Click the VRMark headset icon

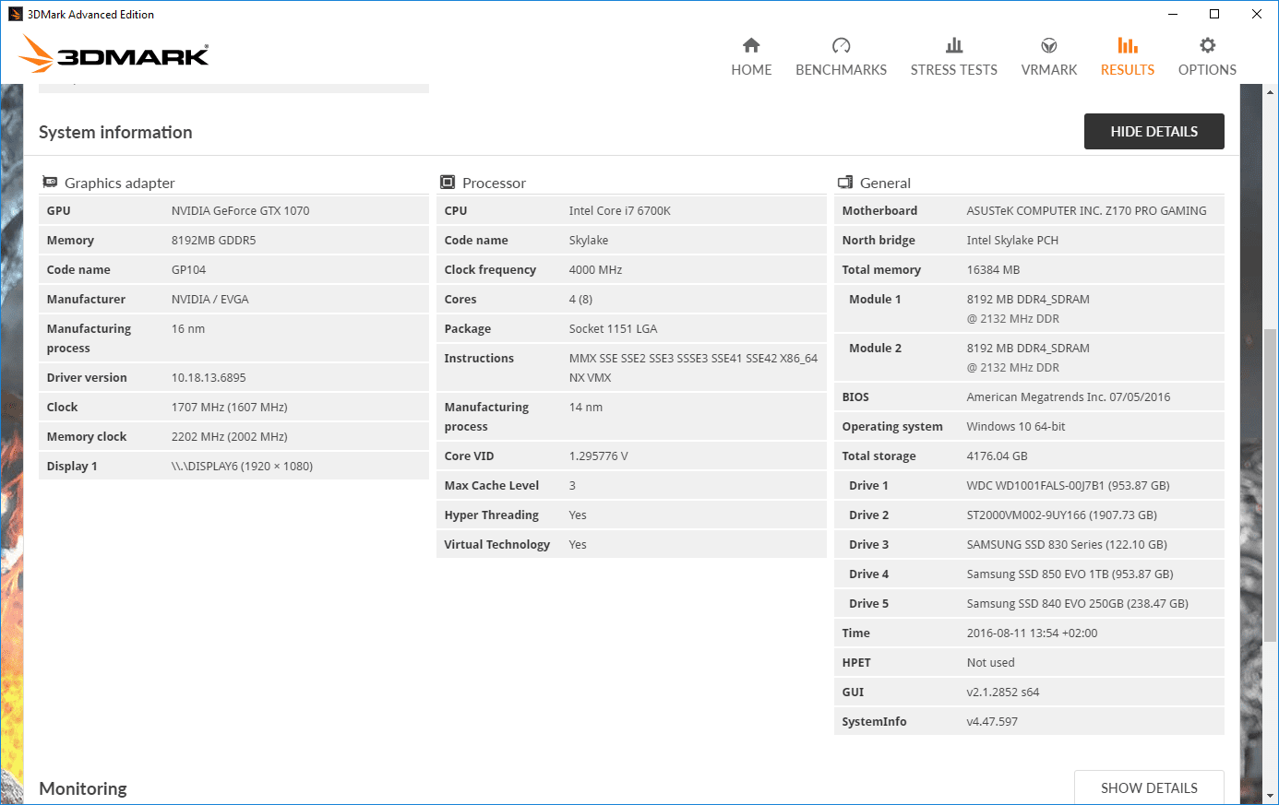tap(1049, 45)
